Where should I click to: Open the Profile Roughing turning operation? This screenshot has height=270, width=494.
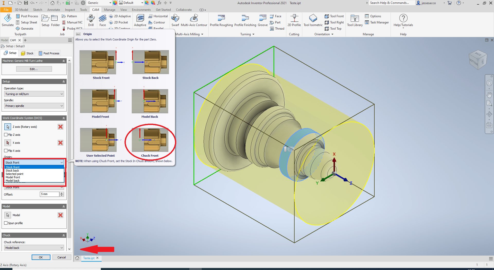221,21
